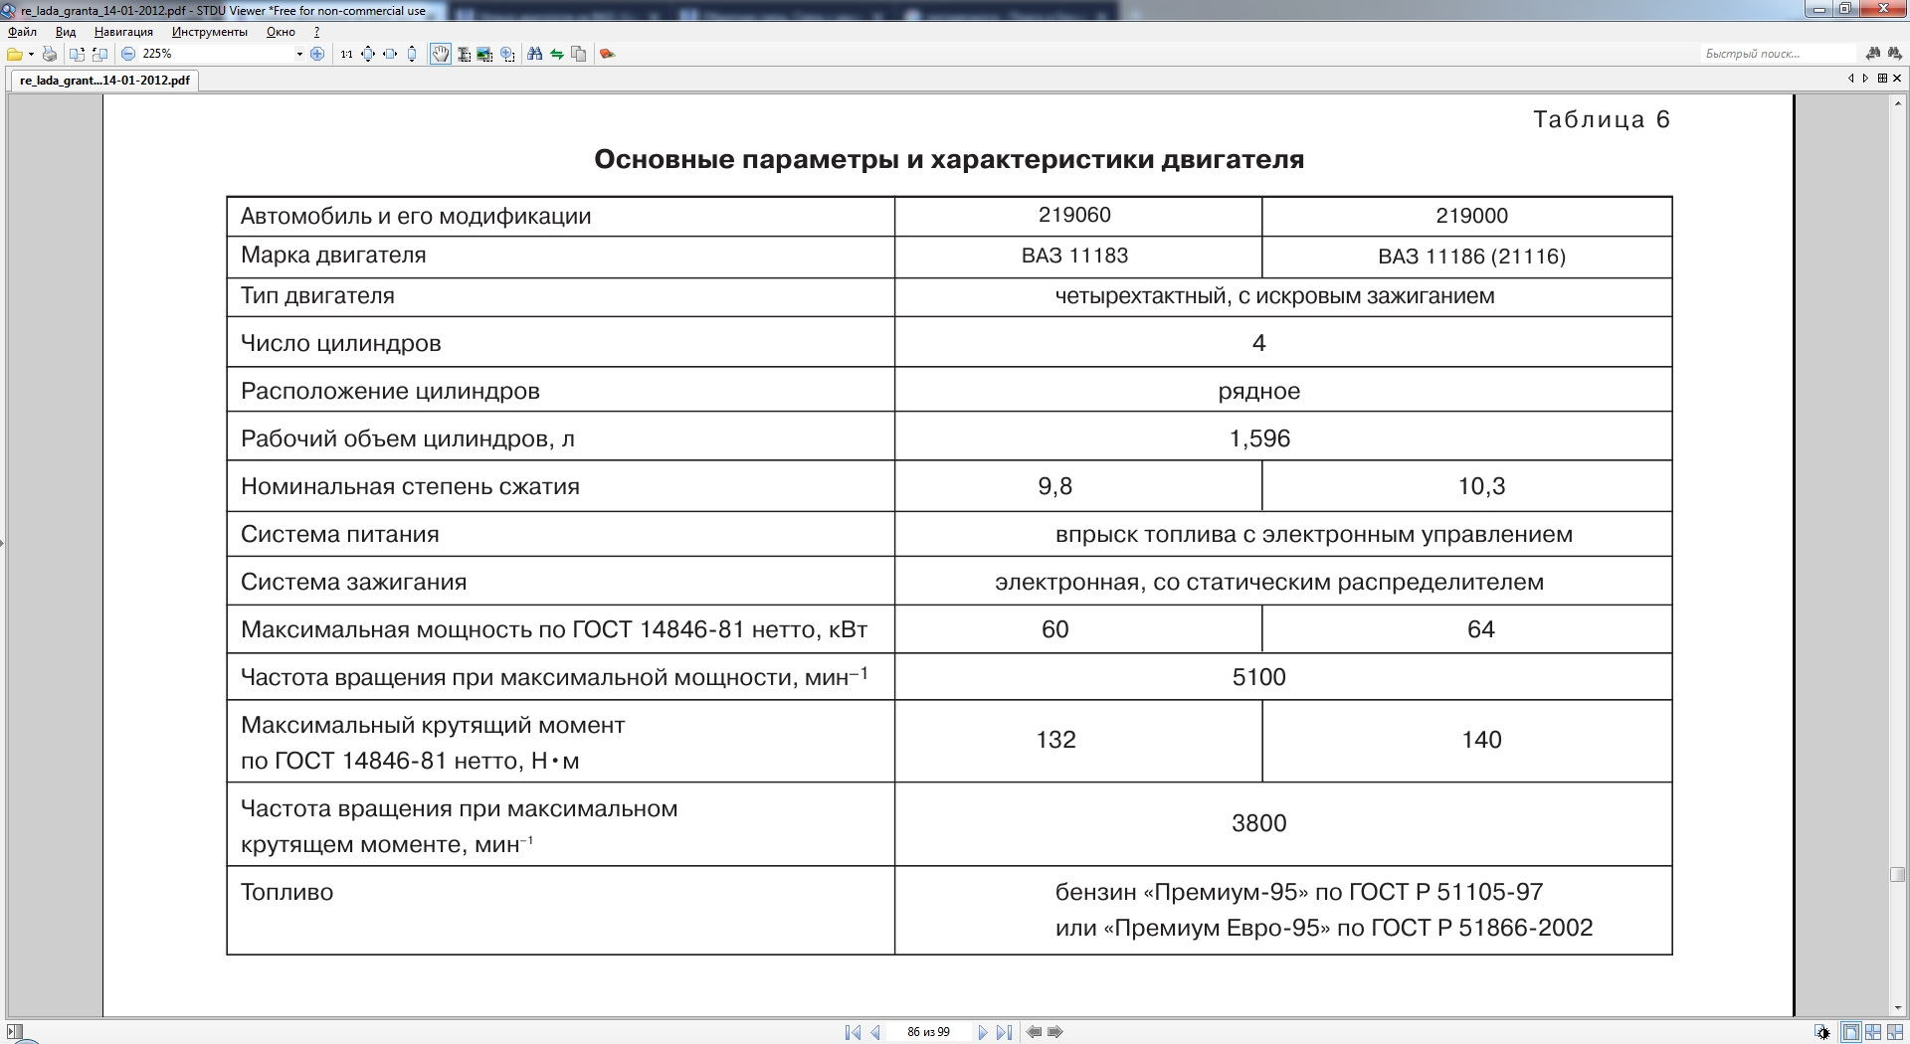Viewport: 1910px width, 1044px height.
Task: Go to next page
Action: click(x=982, y=1032)
